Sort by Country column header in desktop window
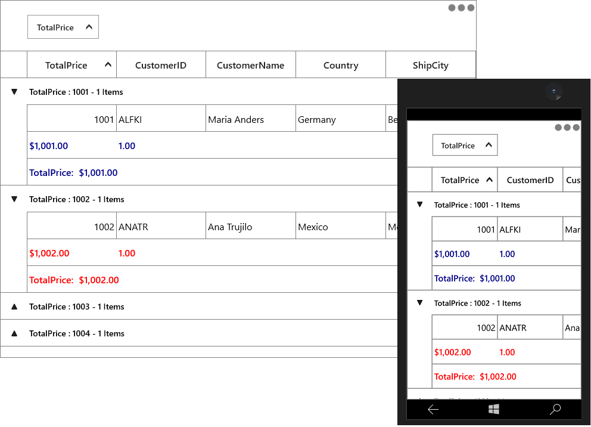The width and height of the screenshot is (591, 427). coord(341,65)
